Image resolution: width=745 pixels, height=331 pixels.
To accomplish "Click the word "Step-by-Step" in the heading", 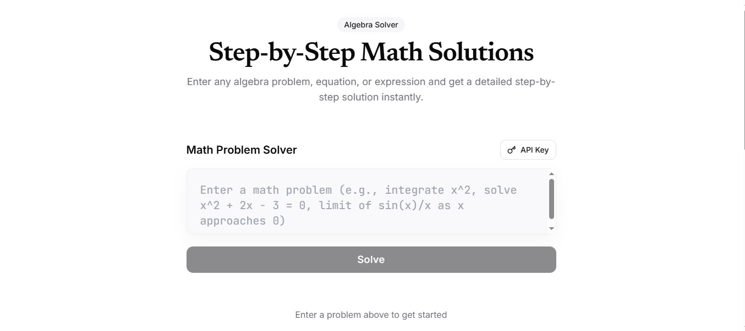I will pyautogui.click(x=282, y=52).
